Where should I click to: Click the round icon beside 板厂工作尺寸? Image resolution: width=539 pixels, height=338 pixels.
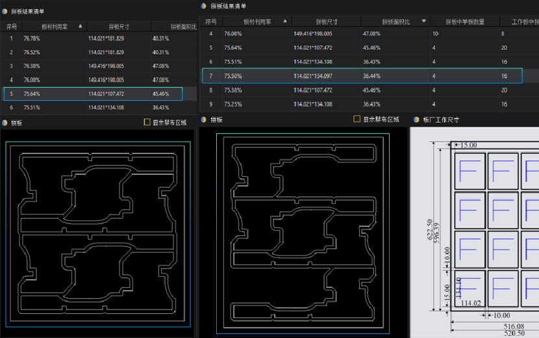(x=416, y=120)
